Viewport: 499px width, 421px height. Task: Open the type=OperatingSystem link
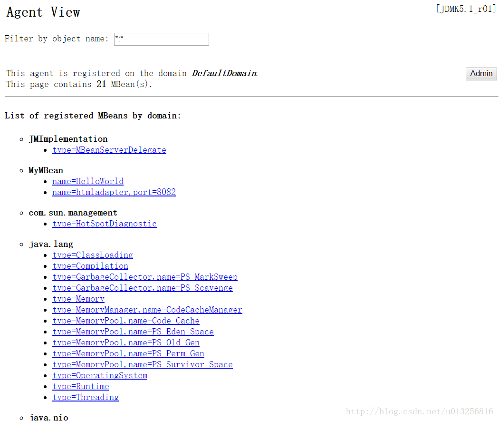coord(100,375)
